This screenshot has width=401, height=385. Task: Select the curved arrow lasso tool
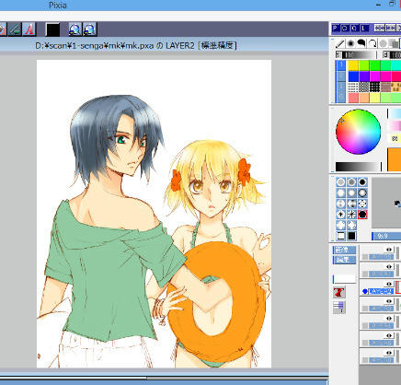pos(372,43)
